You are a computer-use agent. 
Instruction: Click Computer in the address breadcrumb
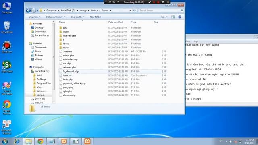52,10
